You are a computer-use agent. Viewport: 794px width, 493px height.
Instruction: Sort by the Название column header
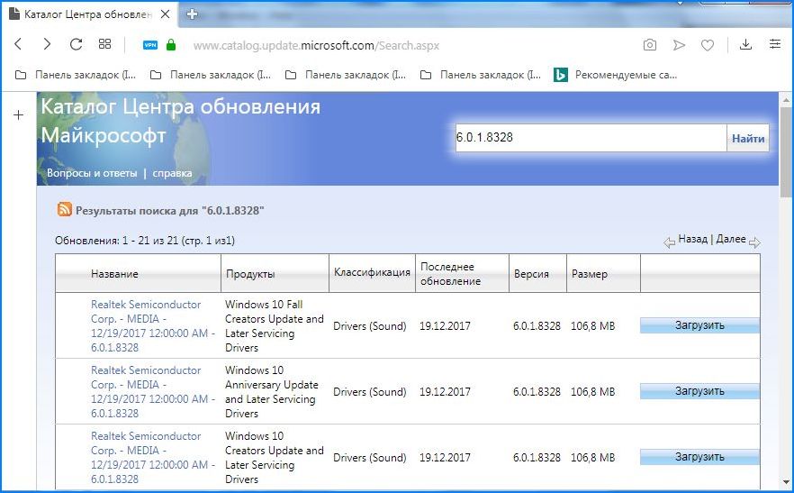114,274
